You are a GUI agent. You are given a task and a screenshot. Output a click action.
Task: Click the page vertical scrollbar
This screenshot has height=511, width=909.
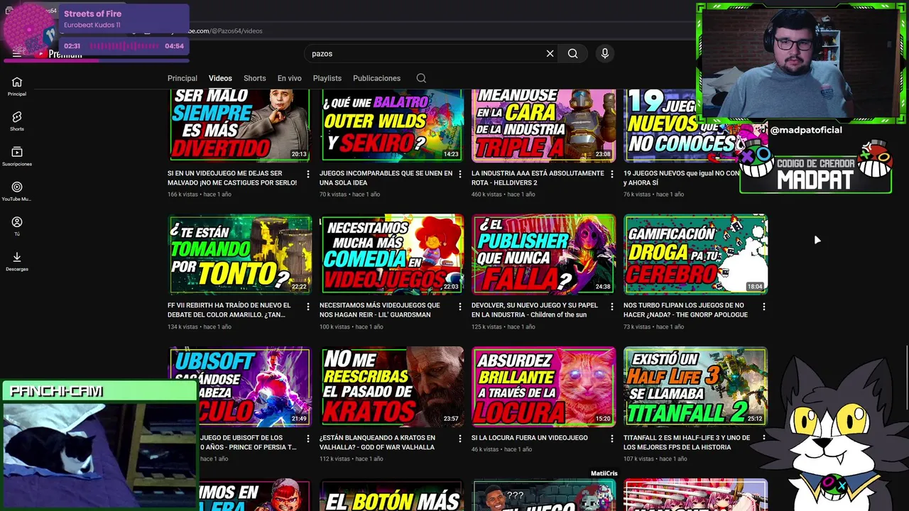pos(906,376)
